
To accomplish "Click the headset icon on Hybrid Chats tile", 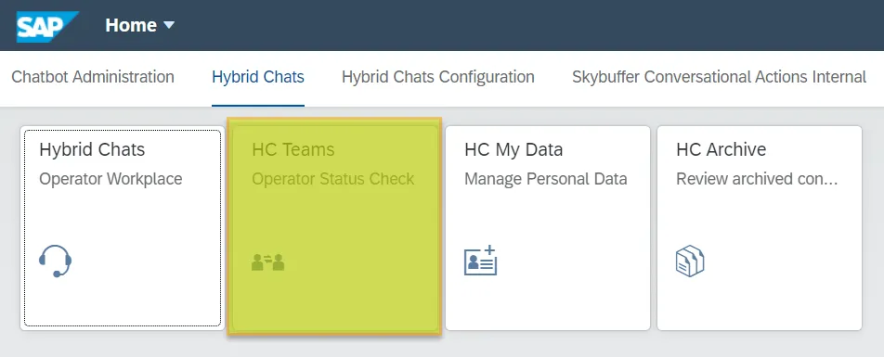I will [56, 261].
